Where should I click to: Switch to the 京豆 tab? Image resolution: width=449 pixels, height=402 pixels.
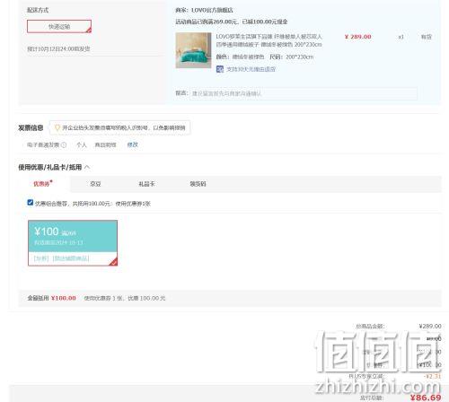click(x=95, y=184)
